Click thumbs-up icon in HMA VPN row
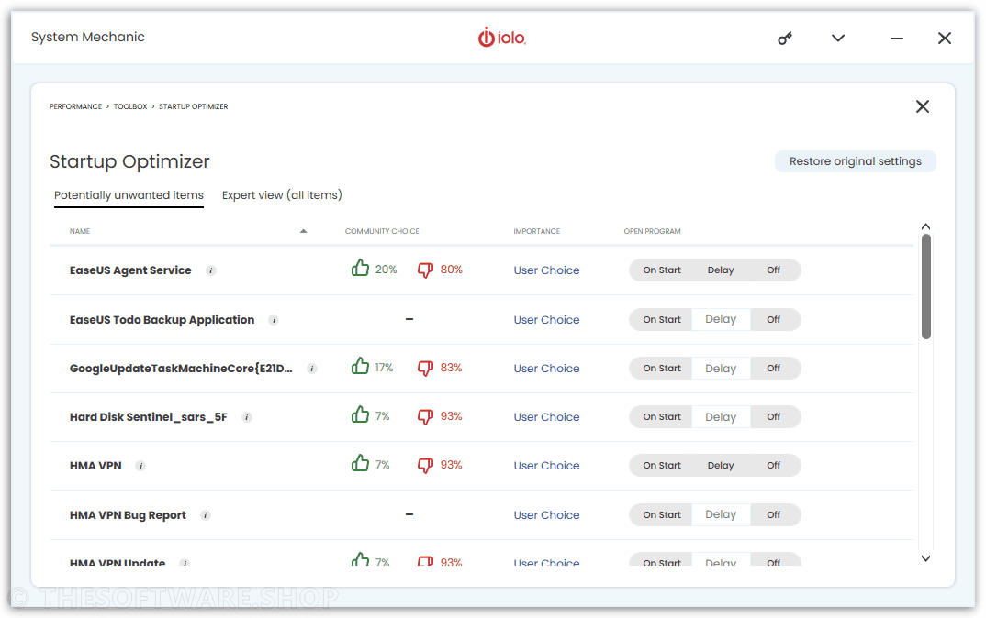Viewport: 986px width, 618px height. click(x=360, y=463)
